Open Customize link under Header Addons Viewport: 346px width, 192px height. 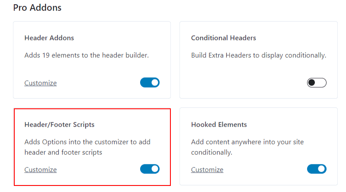pyautogui.click(x=41, y=83)
